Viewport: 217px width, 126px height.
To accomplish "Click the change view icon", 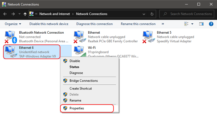I will (x=186, y=24).
